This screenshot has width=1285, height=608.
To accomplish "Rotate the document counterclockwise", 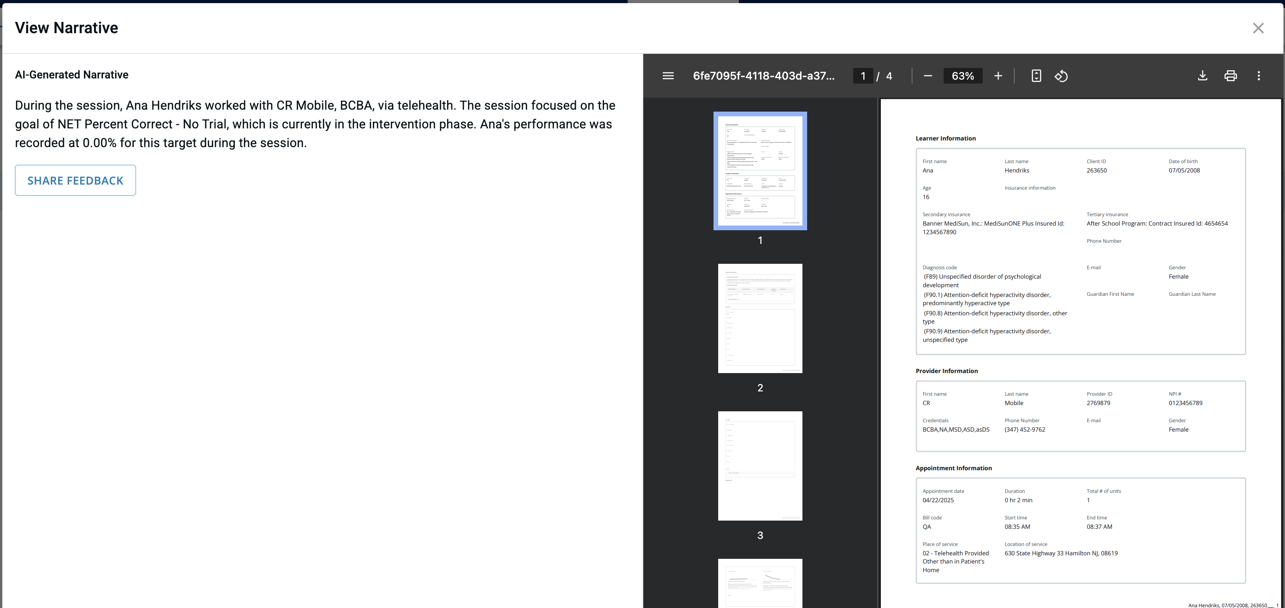I will click(1061, 76).
